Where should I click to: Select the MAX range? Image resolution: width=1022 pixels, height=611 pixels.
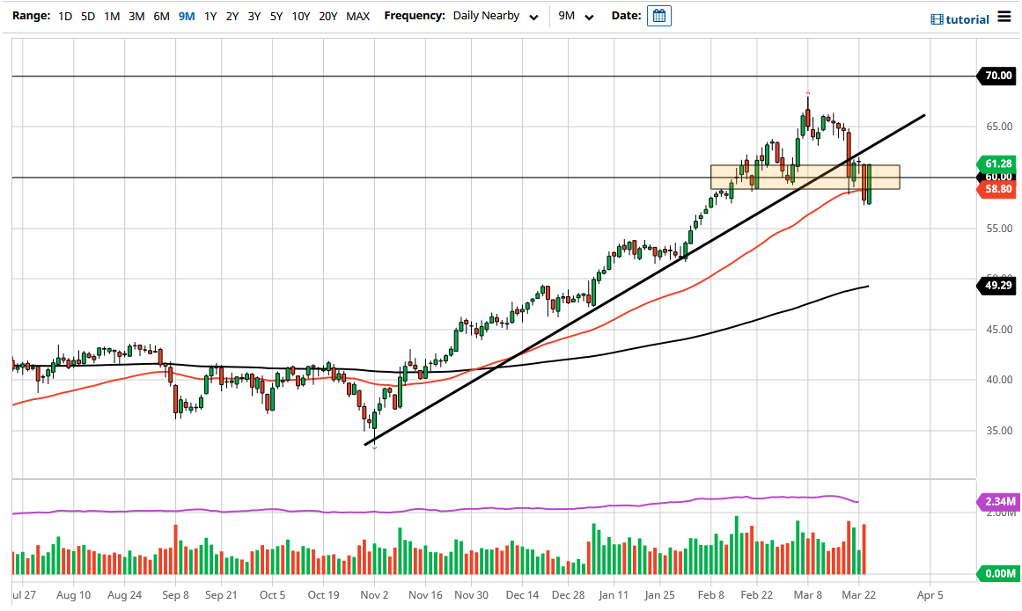[x=357, y=15]
